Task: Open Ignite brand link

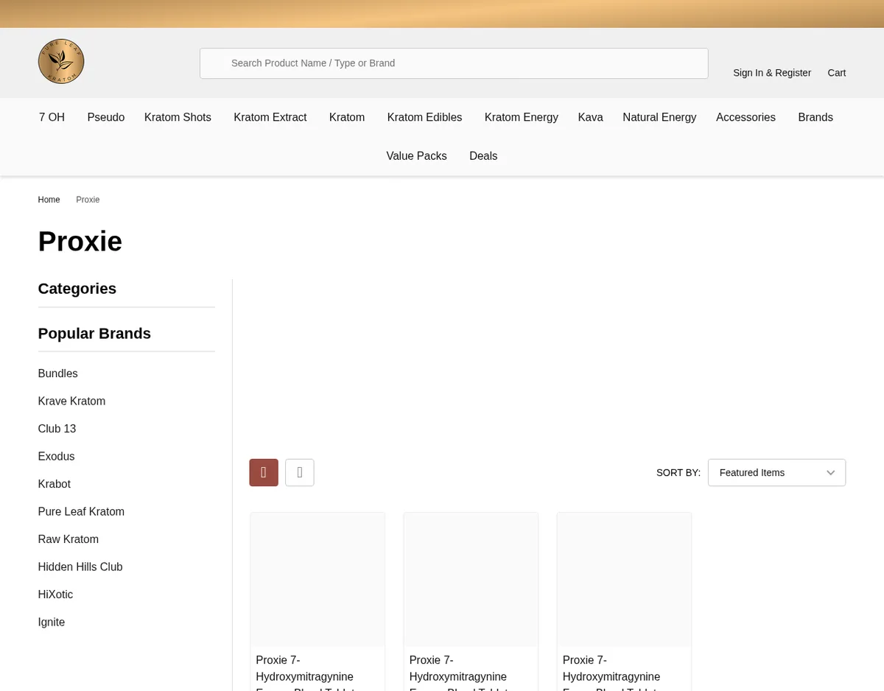Action: 52,622
